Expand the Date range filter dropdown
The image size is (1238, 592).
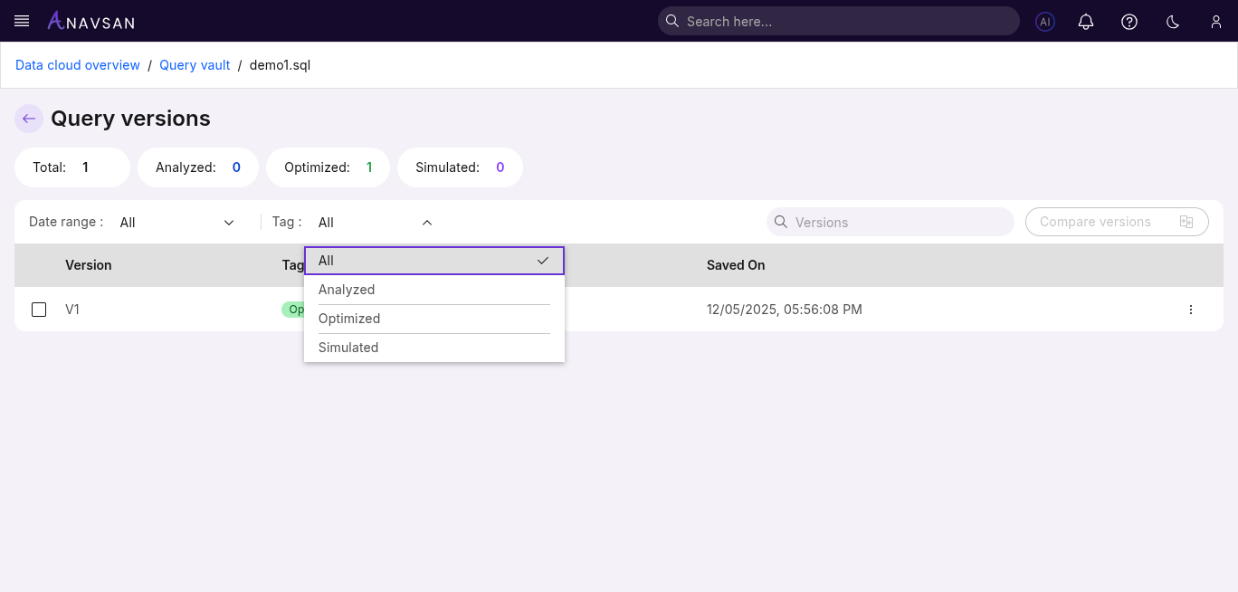(228, 222)
